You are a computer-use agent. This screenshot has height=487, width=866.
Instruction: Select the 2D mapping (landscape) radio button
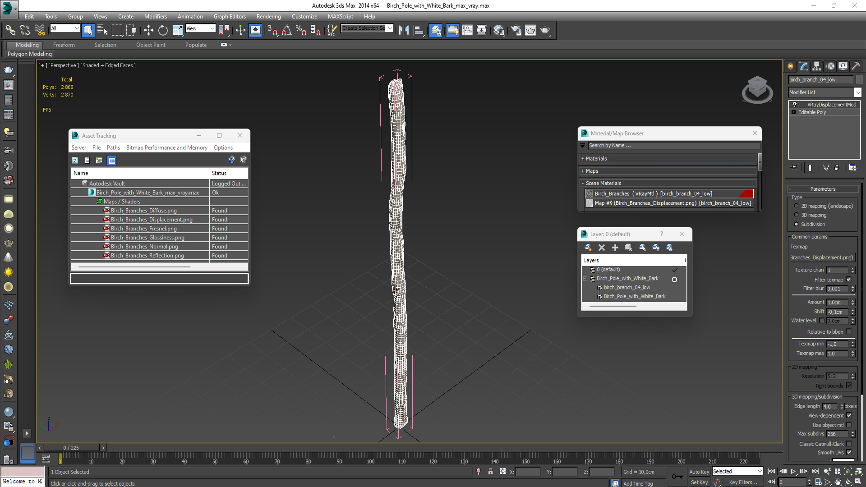click(797, 206)
